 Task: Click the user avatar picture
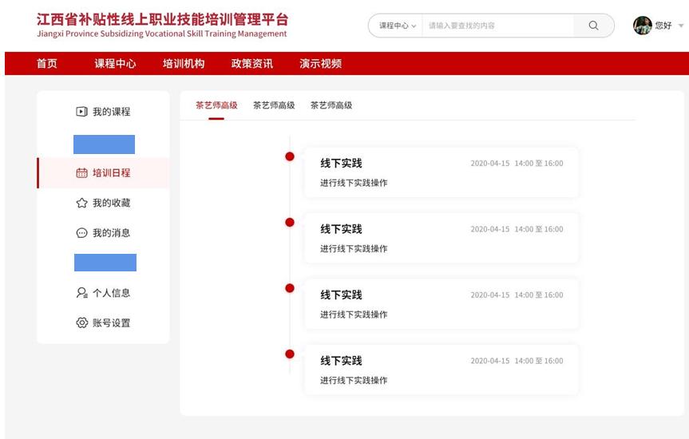click(x=642, y=26)
